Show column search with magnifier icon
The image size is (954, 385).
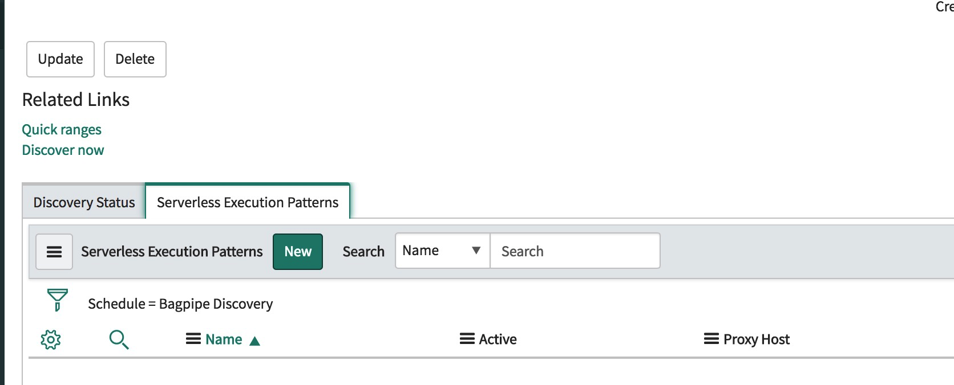click(119, 339)
